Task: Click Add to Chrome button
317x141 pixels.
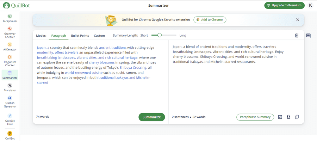Action: pyautogui.click(x=210, y=20)
